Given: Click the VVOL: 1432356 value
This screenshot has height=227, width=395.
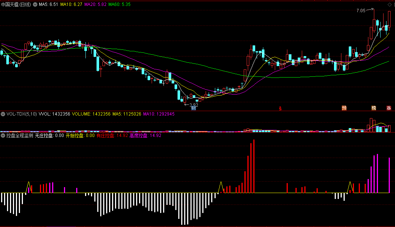Looking at the screenshot, I should click(54, 114).
